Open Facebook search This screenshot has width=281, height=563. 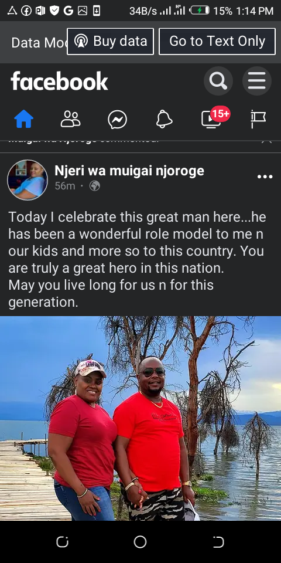pos(218,81)
